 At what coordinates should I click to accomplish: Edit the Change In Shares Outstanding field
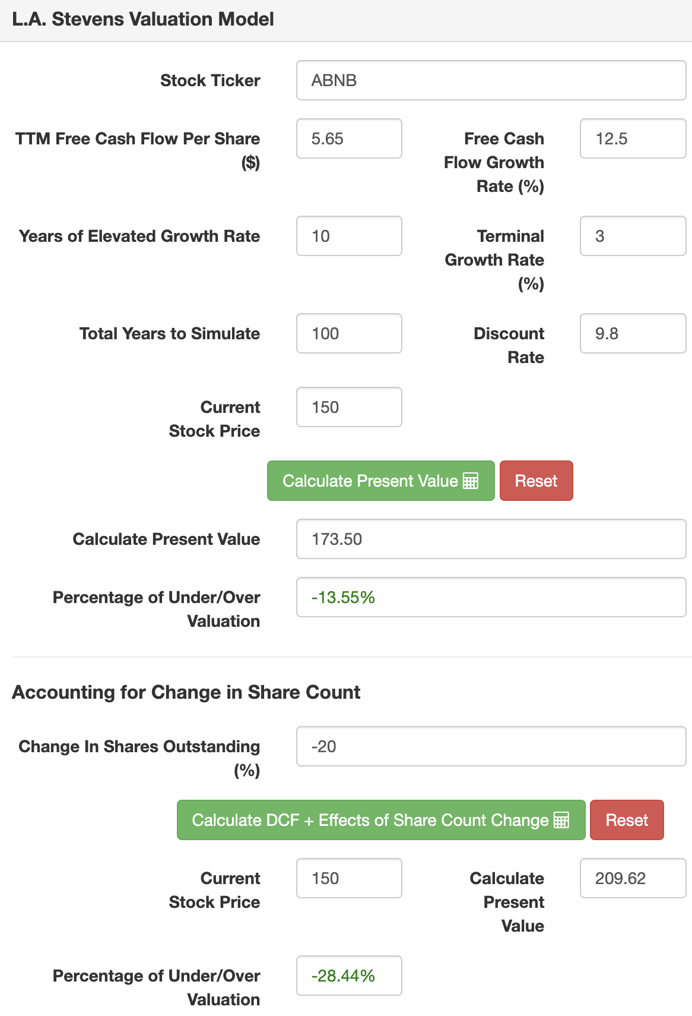tap(491, 746)
